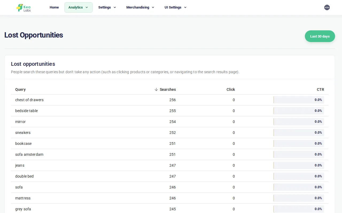This screenshot has height=213, width=342.
Task: Select the 'mattress' query
Action: point(23,198)
